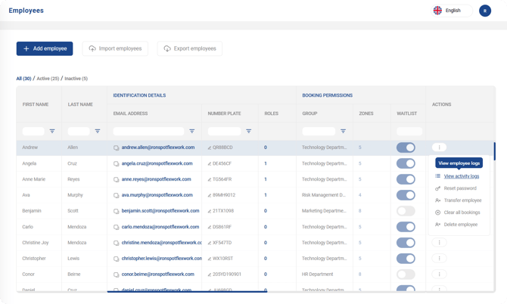Open actions menu for Christopher Lewis

coord(439,258)
